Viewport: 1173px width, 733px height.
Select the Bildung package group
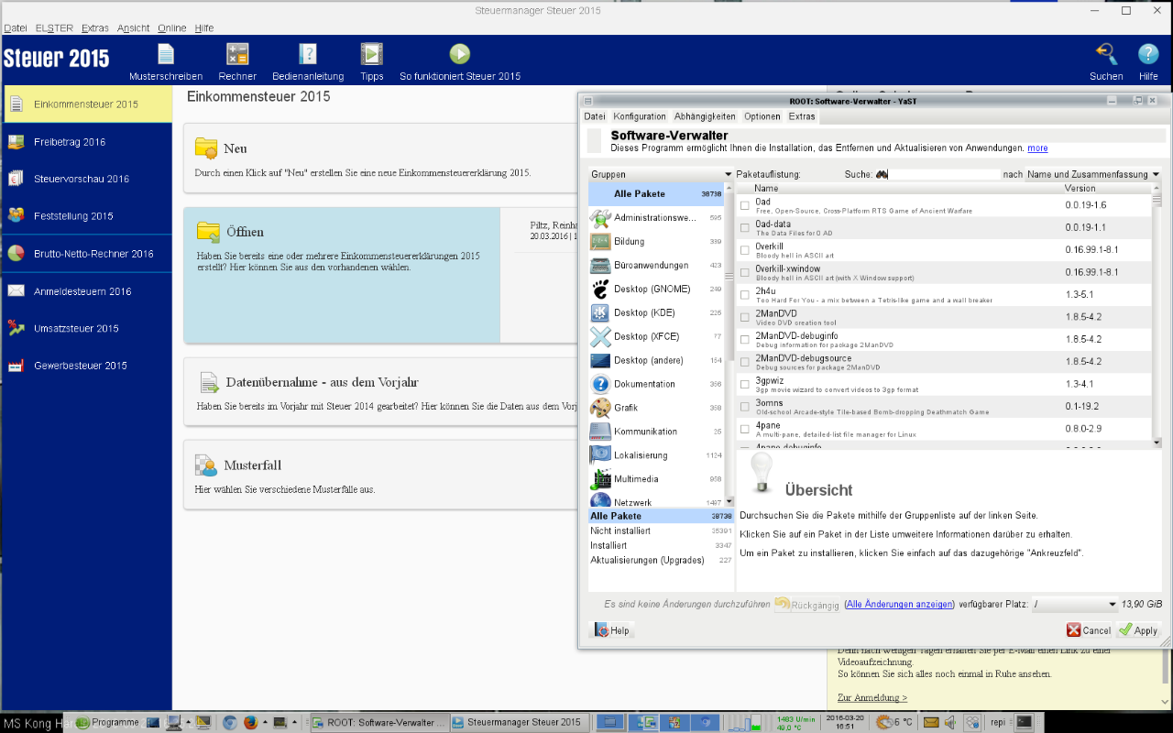[656, 242]
